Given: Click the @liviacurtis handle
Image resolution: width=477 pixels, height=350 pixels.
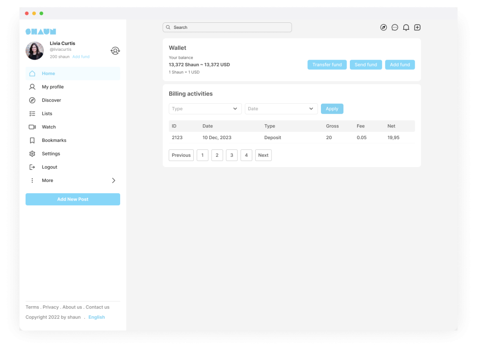Looking at the screenshot, I should point(61,49).
